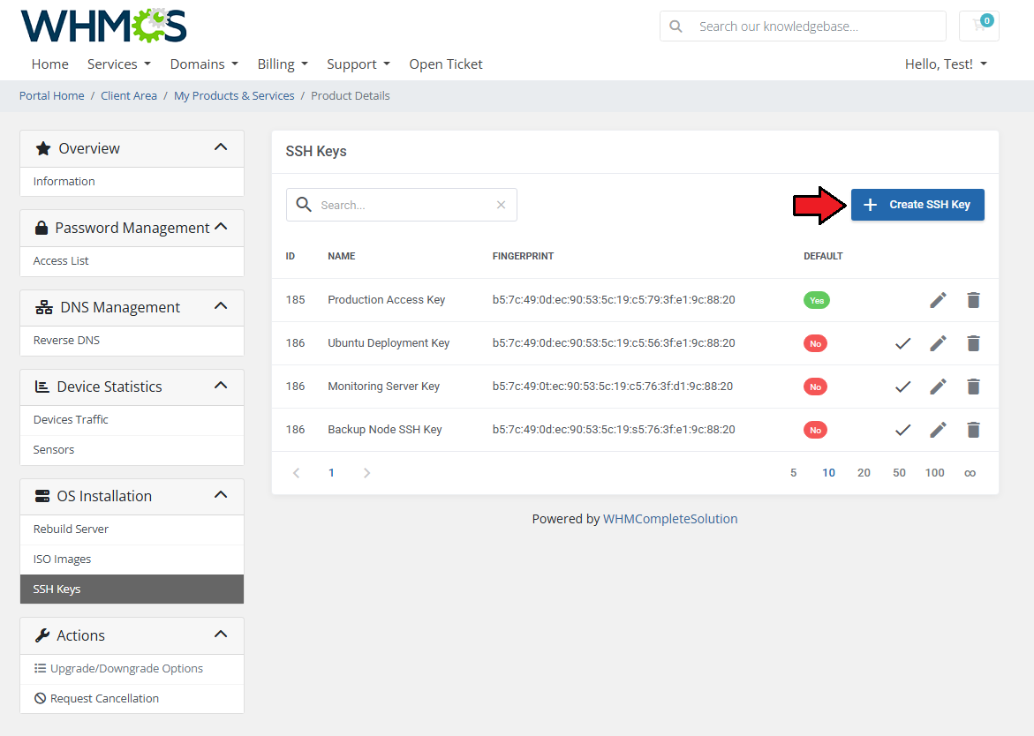Follow the My Products & Services breadcrumb

click(234, 95)
